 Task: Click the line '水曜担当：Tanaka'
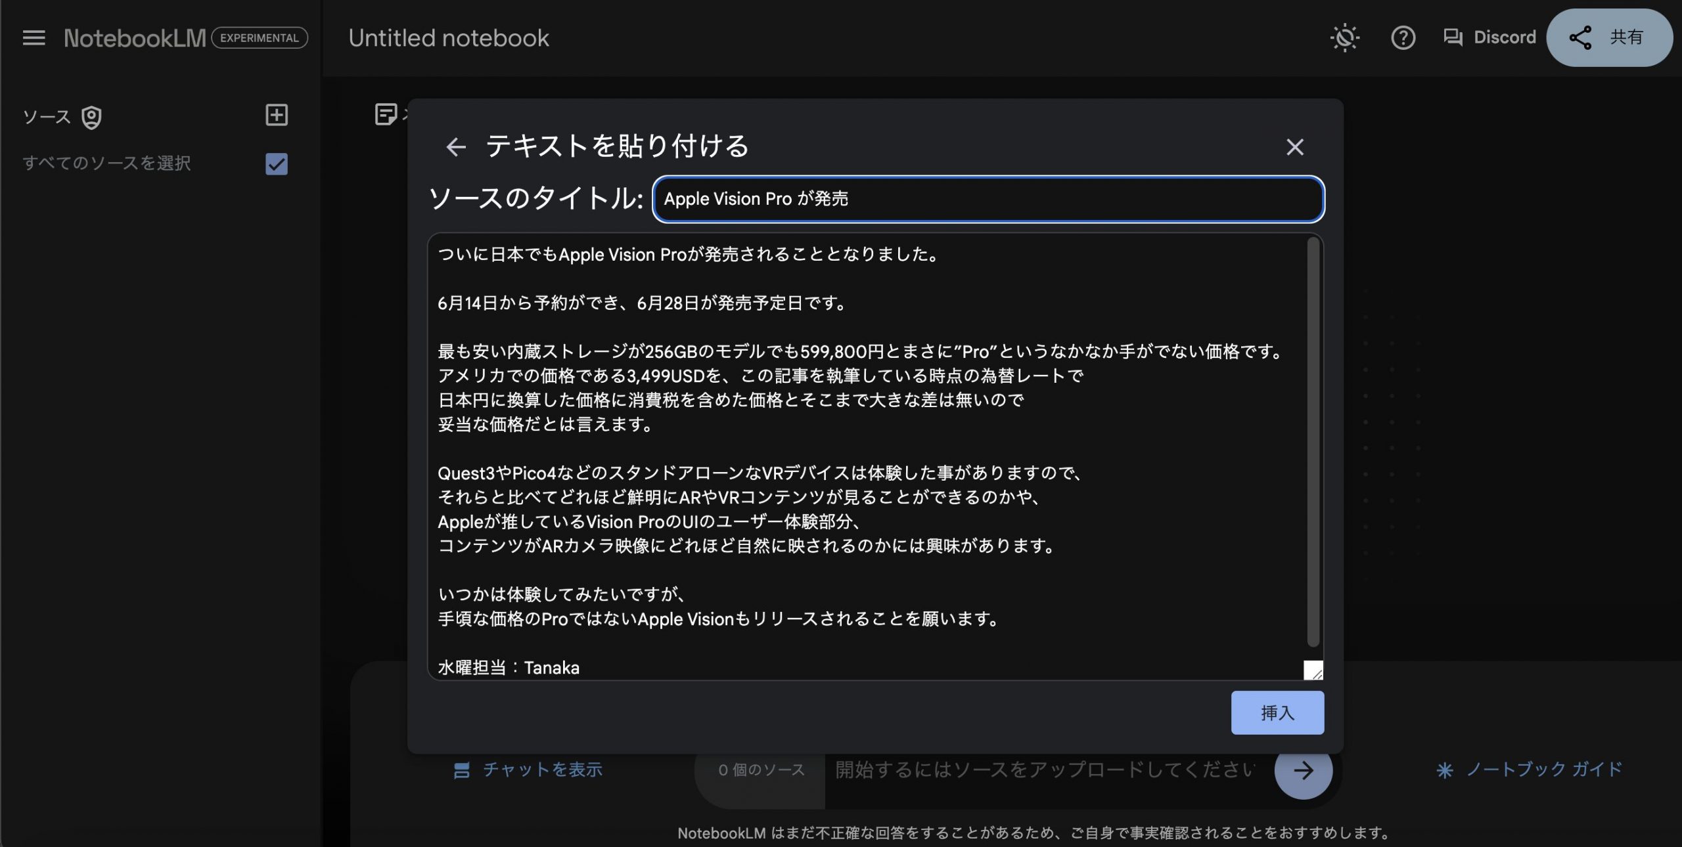coord(509,668)
